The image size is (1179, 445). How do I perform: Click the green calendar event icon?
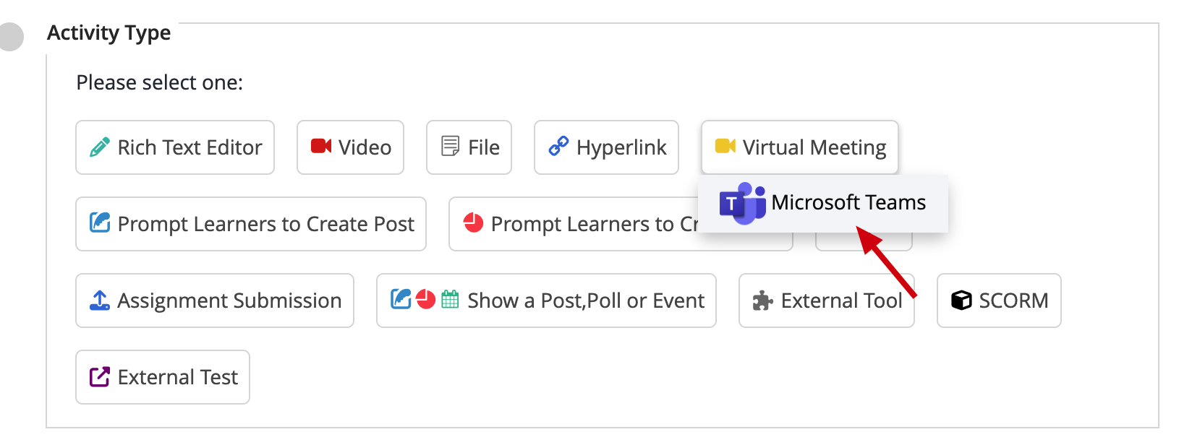pos(450,299)
